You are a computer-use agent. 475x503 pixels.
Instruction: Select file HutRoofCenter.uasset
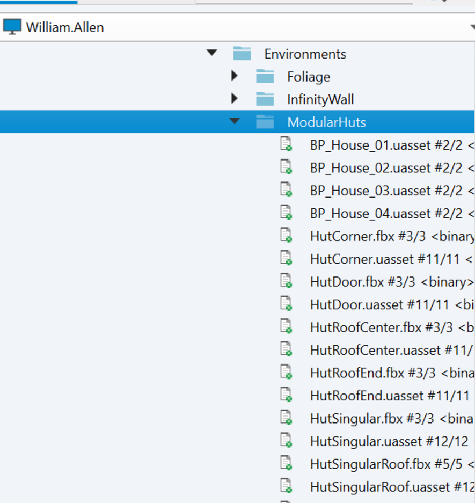(x=376, y=351)
